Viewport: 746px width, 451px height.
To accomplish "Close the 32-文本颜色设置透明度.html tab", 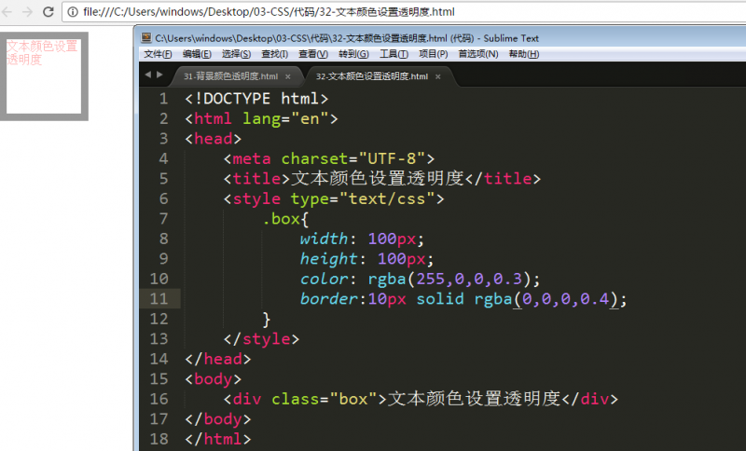I will pyautogui.click(x=436, y=76).
